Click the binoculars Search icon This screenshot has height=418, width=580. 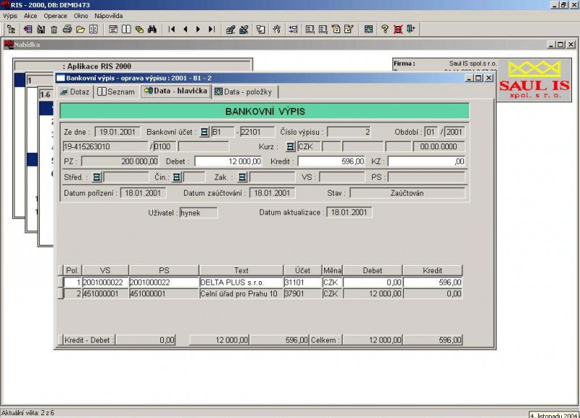coord(152,30)
